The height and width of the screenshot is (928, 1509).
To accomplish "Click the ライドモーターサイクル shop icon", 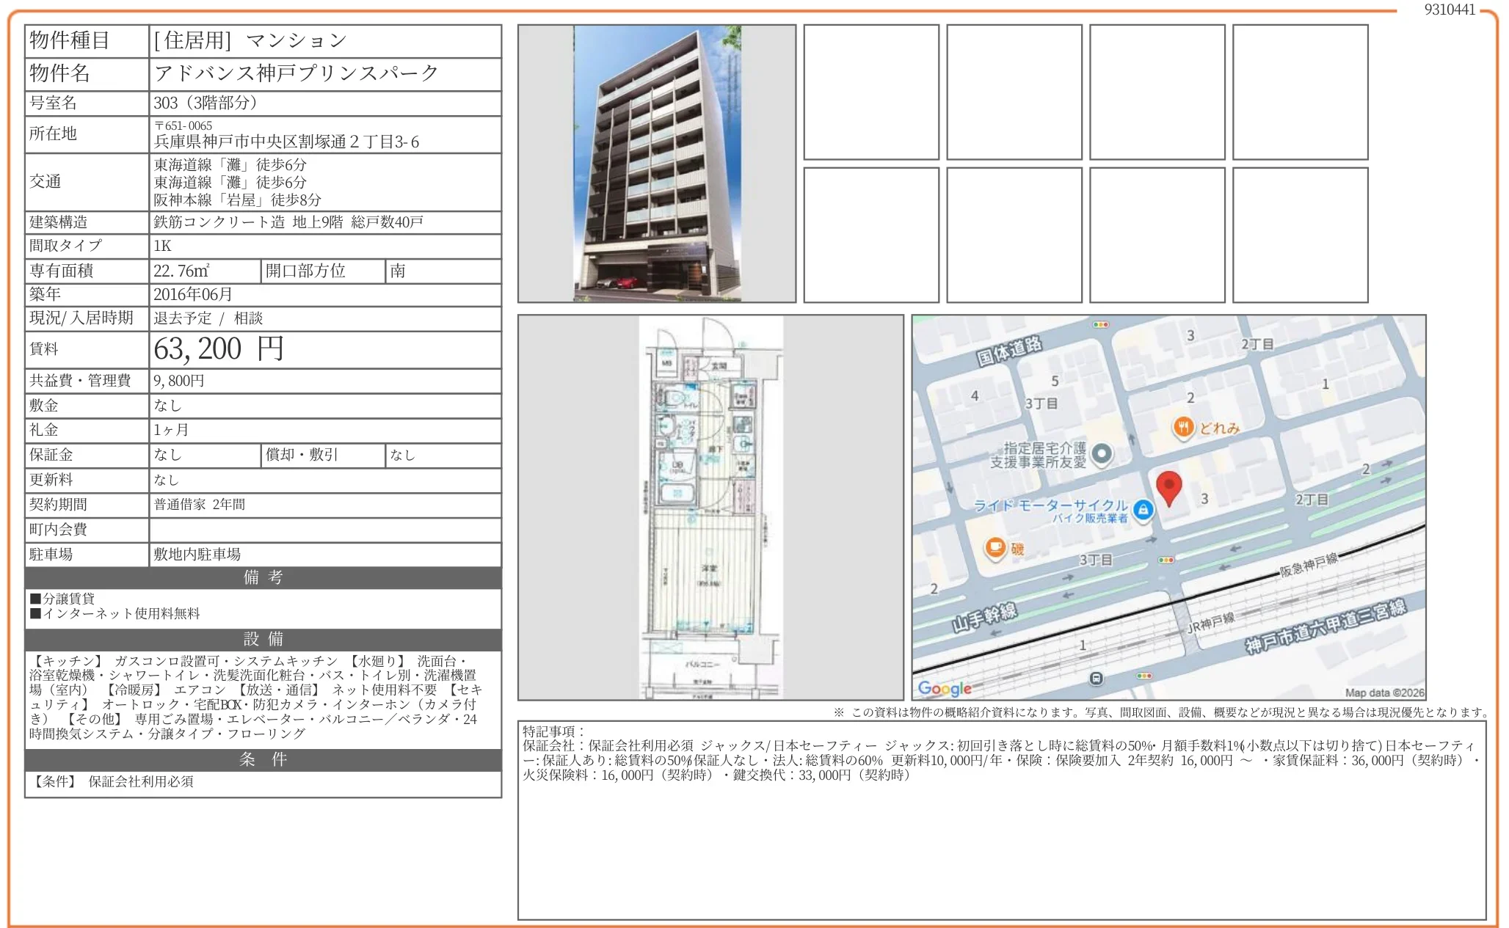I will (x=1143, y=509).
